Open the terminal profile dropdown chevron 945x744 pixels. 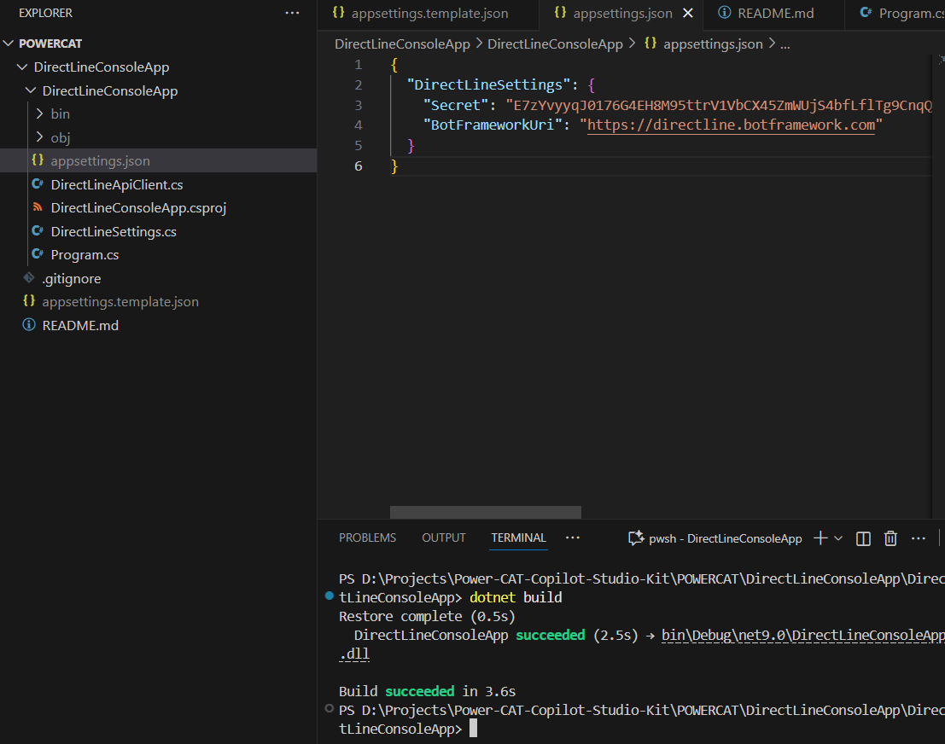[x=837, y=538]
